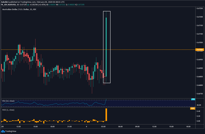
Task: Click the 0.66900 price scale value
Action: (200, 68)
